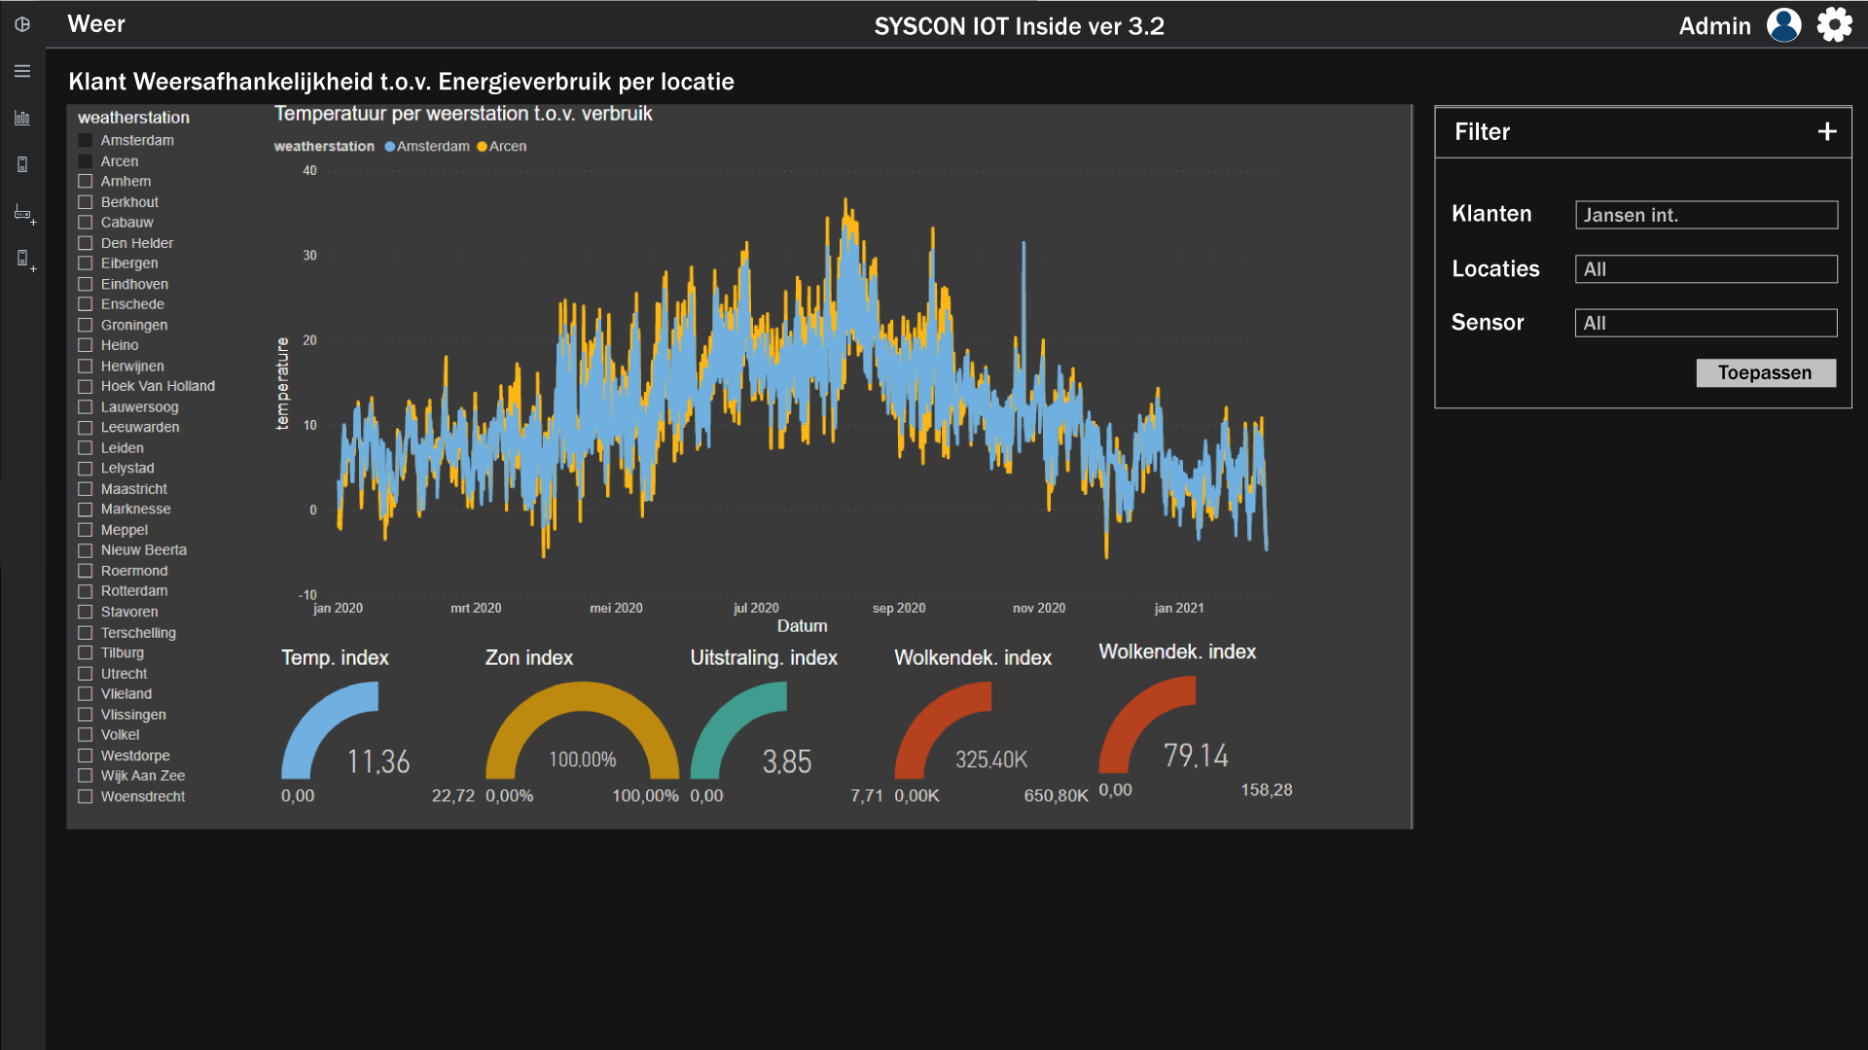
Task: Check the Rotterdam weatherstation checkbox
Action: (86, 591)
